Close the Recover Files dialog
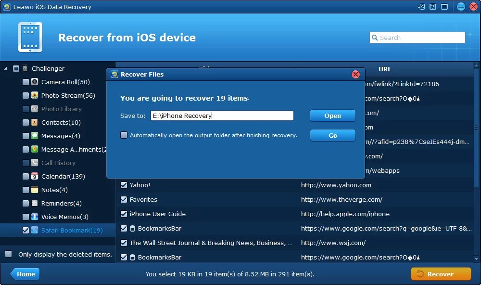 point(355,74)
